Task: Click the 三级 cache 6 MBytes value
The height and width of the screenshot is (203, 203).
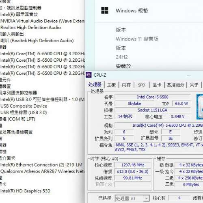Action: point(189,184)
